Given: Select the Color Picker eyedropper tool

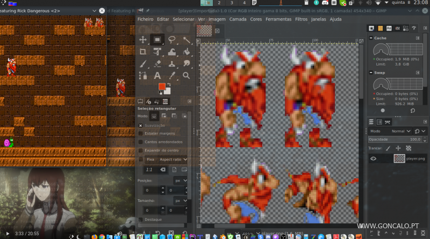Looking at the screenshot, I should click(172, 75).
